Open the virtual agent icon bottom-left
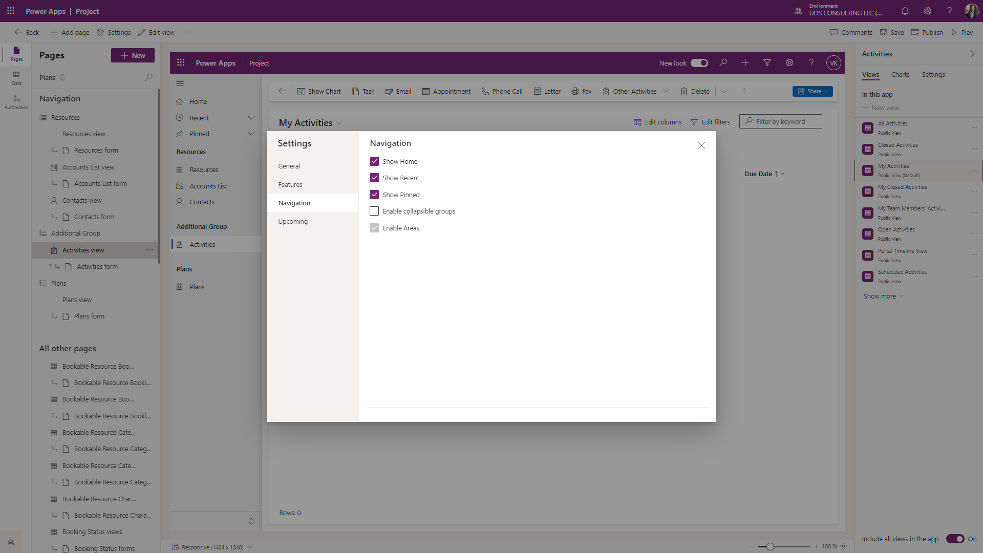 click(x=11, y=542)
